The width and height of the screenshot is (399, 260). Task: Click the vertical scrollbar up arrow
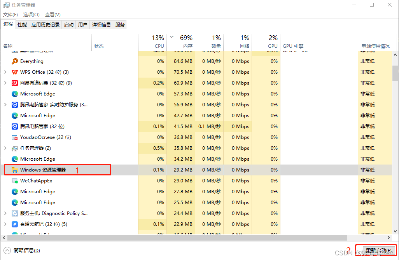395,55
